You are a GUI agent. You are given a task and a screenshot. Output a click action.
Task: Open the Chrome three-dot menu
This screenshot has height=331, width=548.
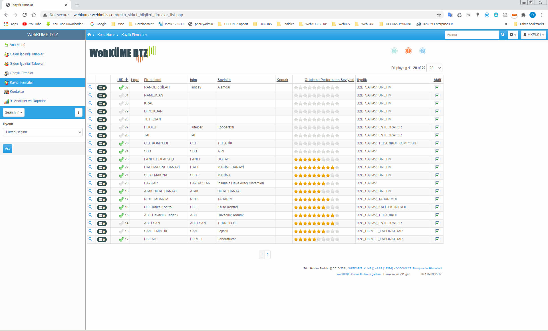point(542,15)
